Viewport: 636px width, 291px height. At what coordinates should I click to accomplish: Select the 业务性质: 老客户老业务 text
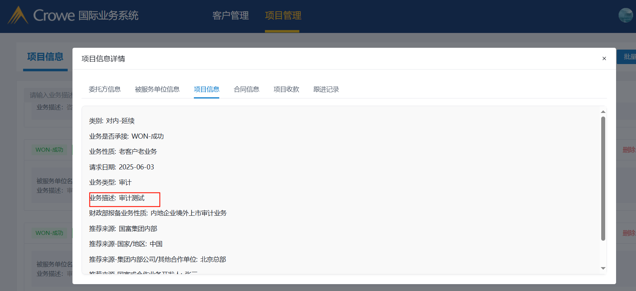coord(123,152)
